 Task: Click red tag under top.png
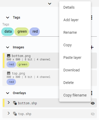pyautogui.click(x=11, y=82)
